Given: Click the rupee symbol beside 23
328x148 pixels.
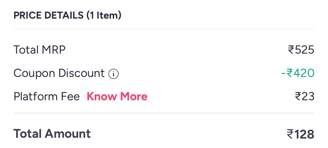Looking at the screenshot, I should (298, 97).
